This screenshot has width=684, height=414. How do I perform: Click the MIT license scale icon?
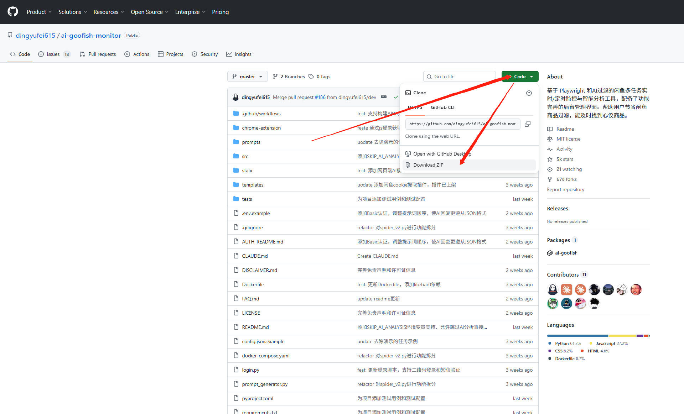click(550, 139)
